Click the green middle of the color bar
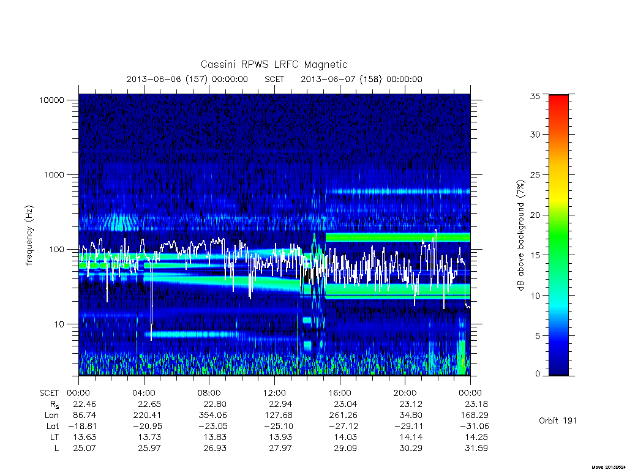Image resolution: width=627 pixels, height=470 pixels. 558,236
